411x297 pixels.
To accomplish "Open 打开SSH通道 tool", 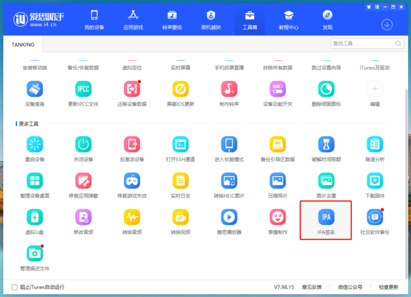I will pyautogui.click(x=180, y=144).
